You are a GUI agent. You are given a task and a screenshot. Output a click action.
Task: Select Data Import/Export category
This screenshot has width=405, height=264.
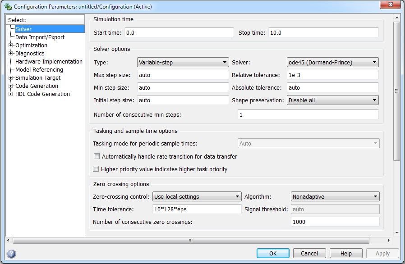coord(40,37)
